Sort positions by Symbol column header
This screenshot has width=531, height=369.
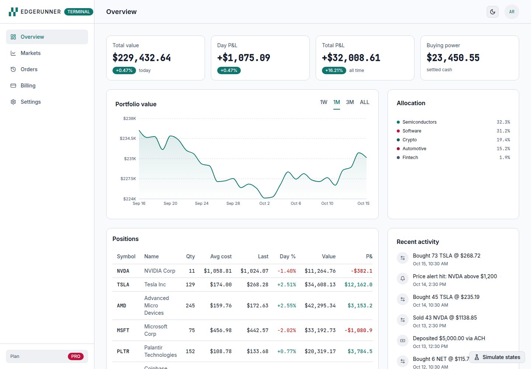click(x=126, y=256)
